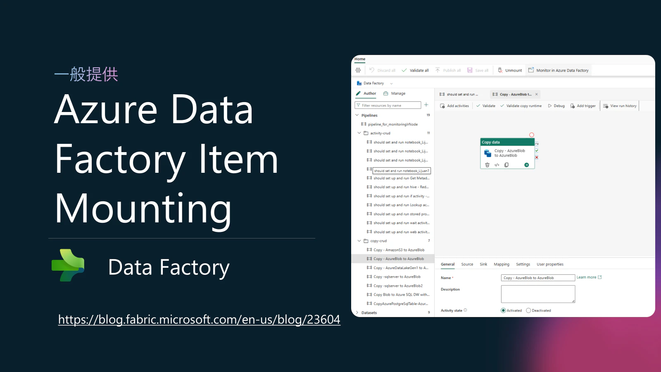Viewport: 661px width, 372px height.
Task: Open Copy - AzureDataLakeGen1 pipeline
Action: (x=397, y=268)
